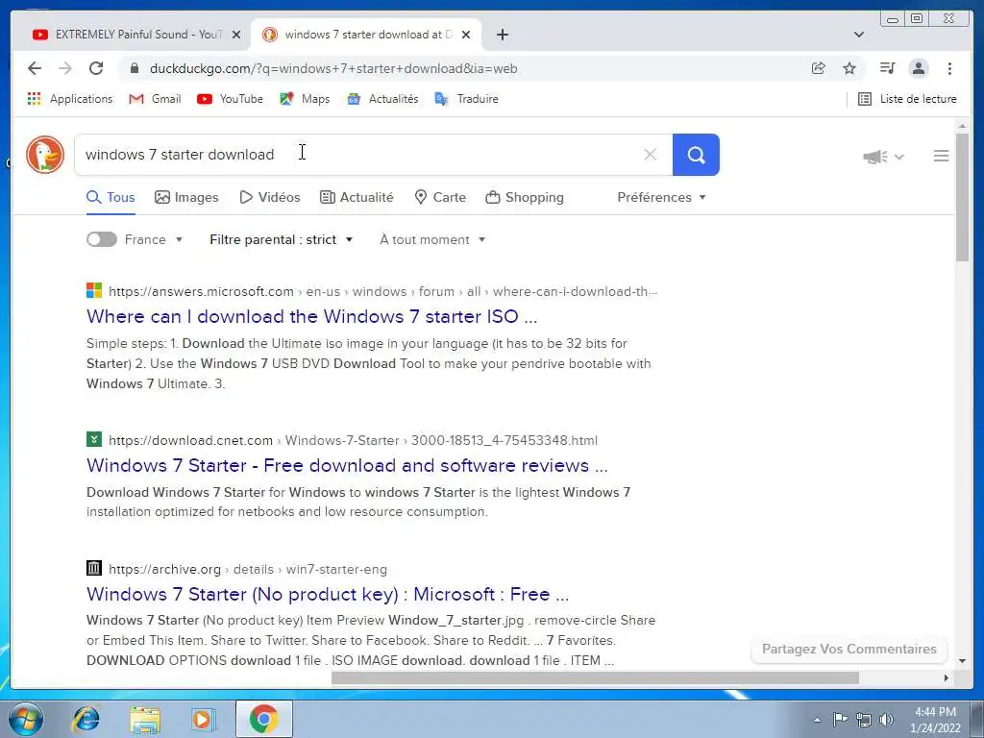
Task: Toggle the France region switch
Action: 102,239
